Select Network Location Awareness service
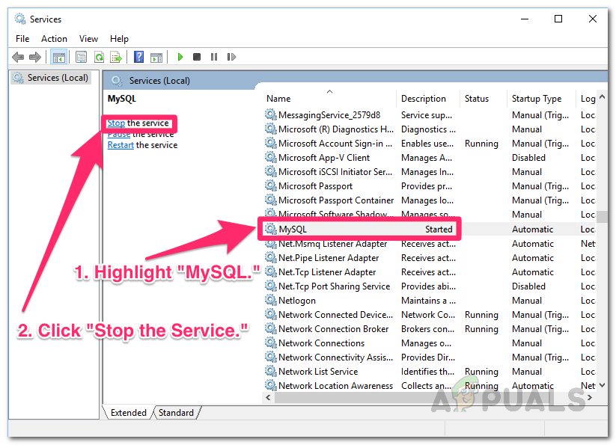Viewport: 616px width, 445px height. [335, 386]
